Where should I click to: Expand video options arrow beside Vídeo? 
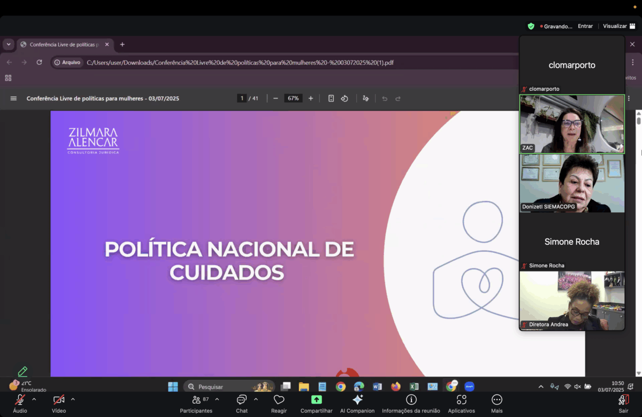(x=73, y=399)
